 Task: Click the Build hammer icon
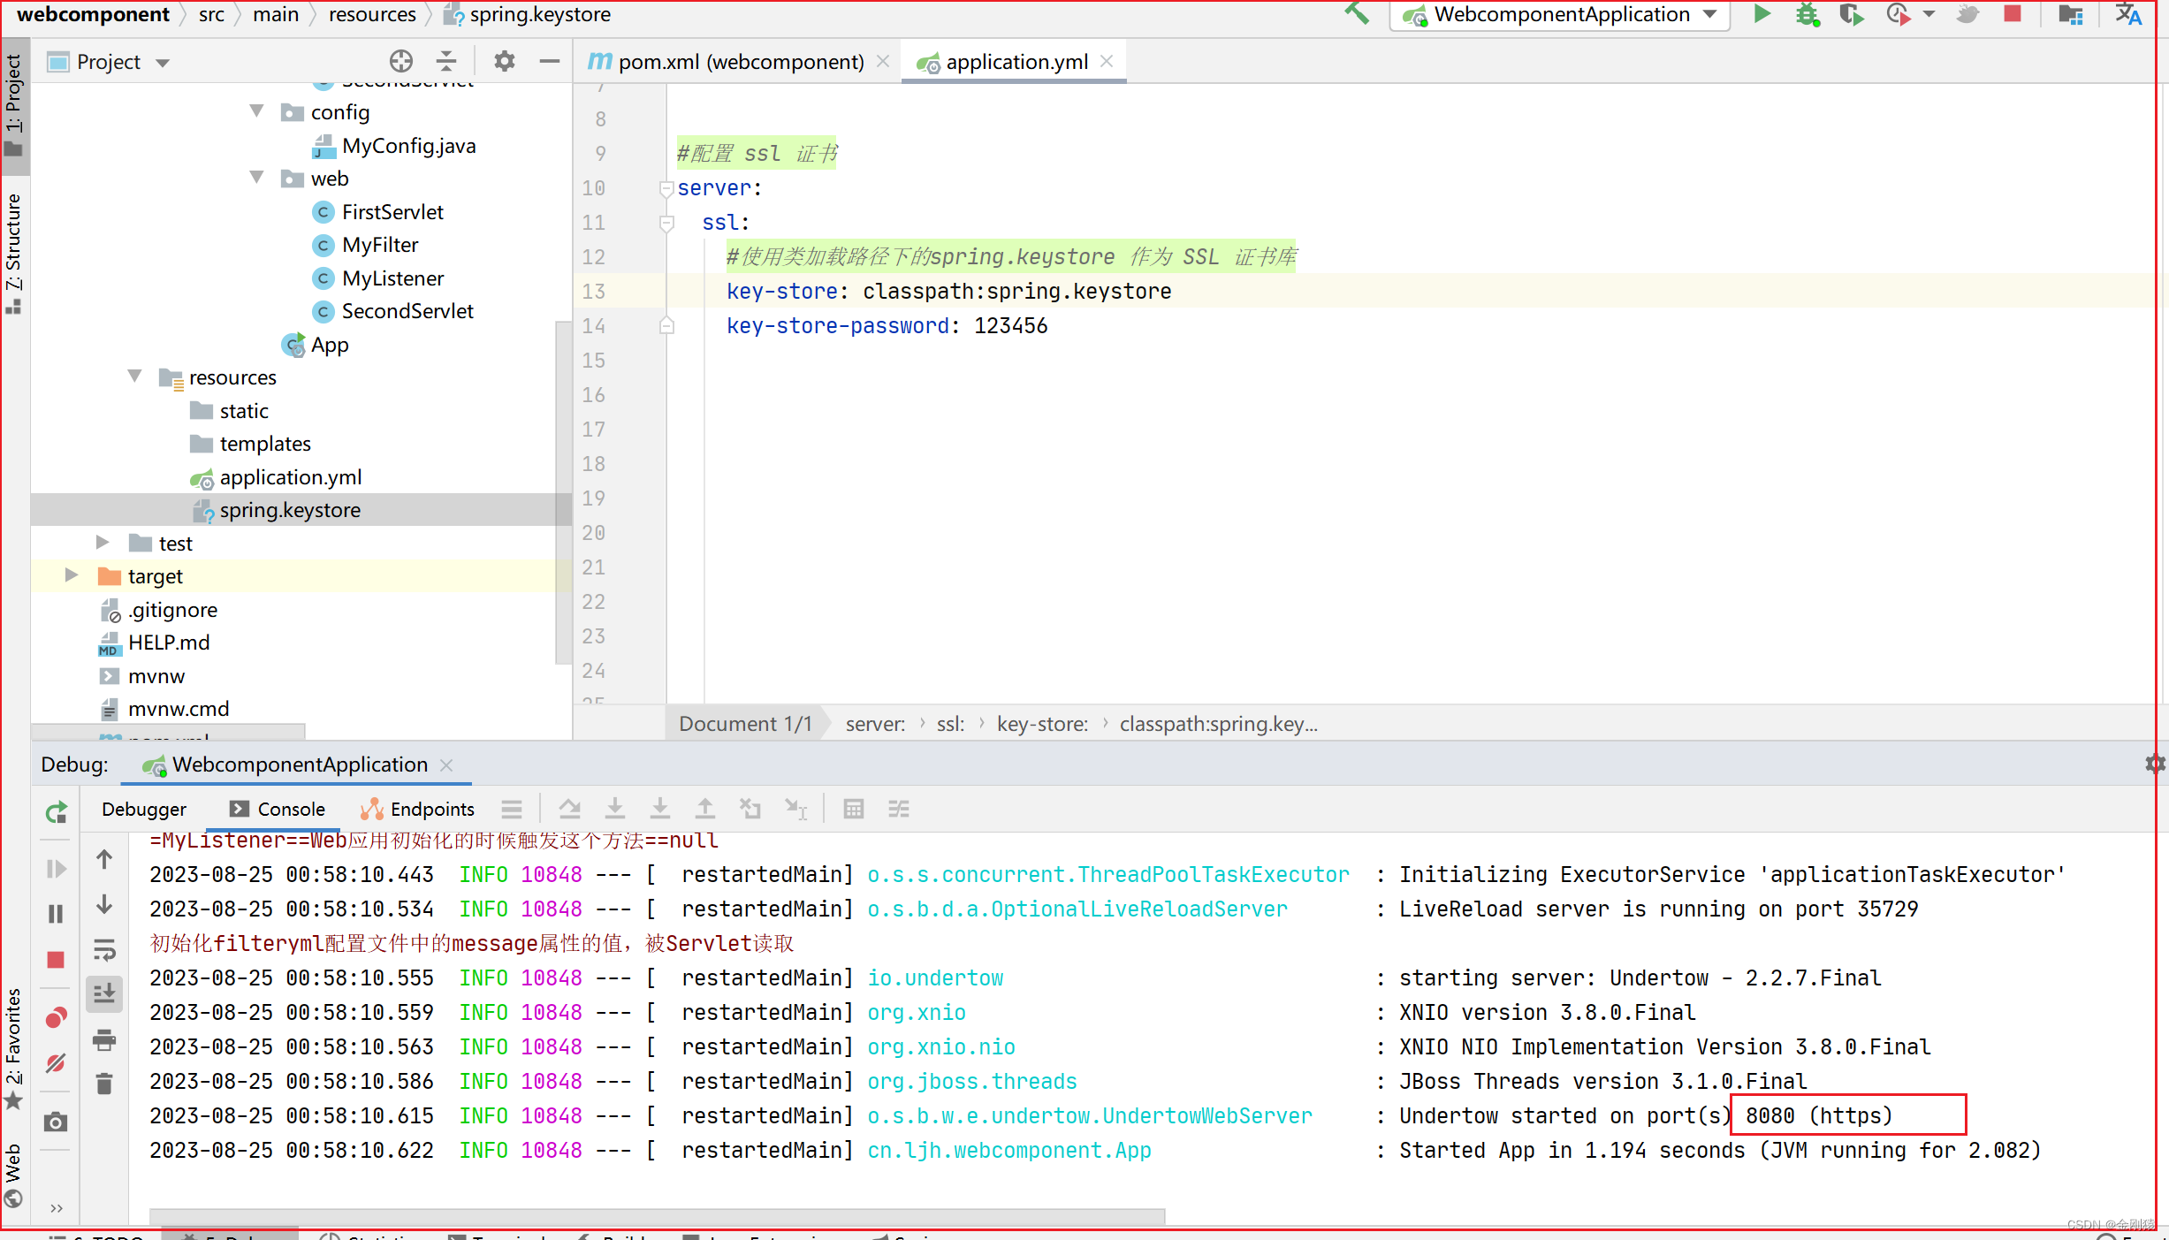click(1357, 14)
